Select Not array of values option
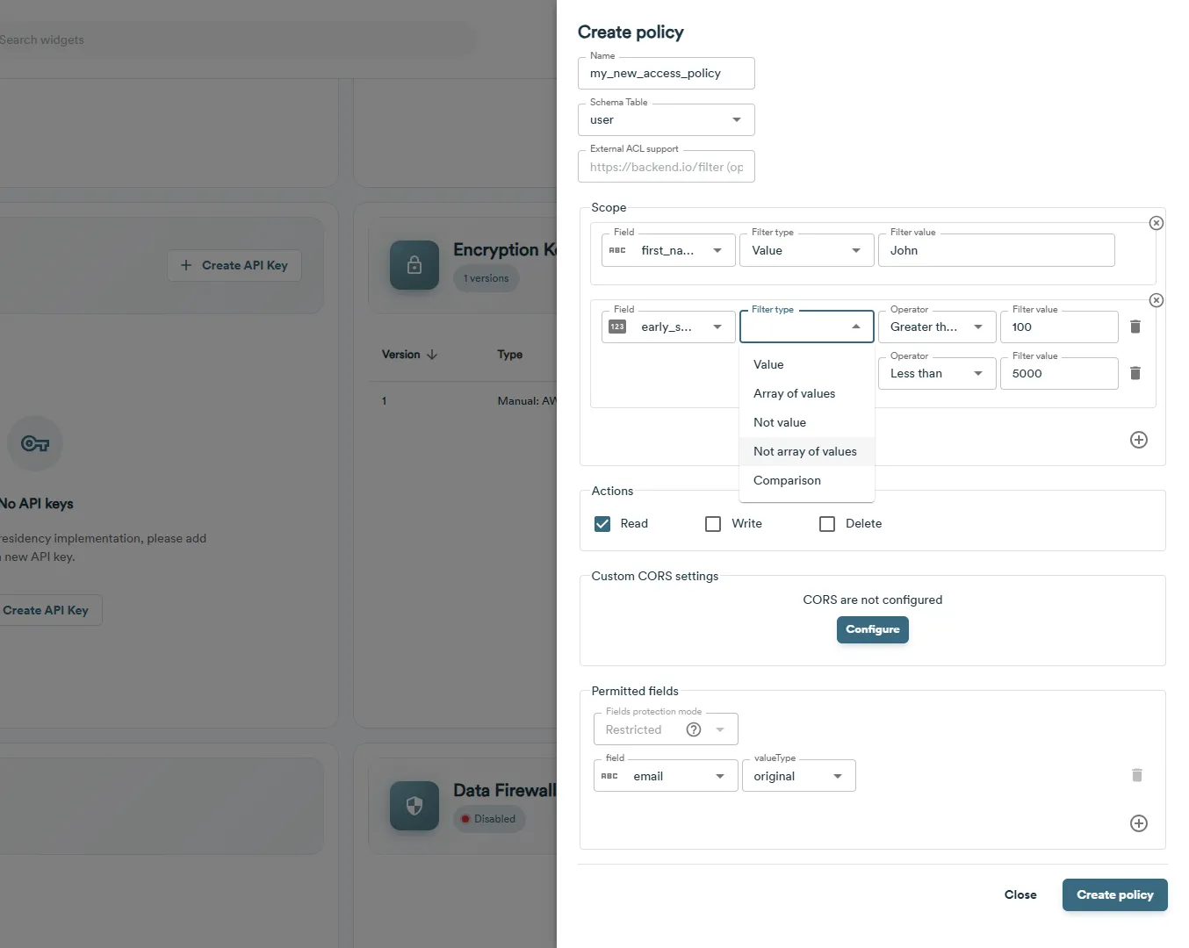 [x=807, y=451]
